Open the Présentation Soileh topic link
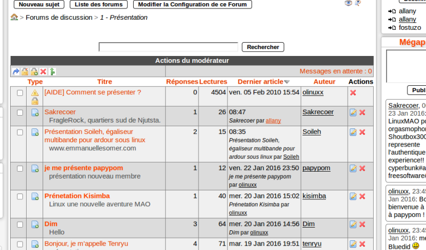The height and width of the screenshot is (250, 426). pyautogui.click(x=95, y=135)
